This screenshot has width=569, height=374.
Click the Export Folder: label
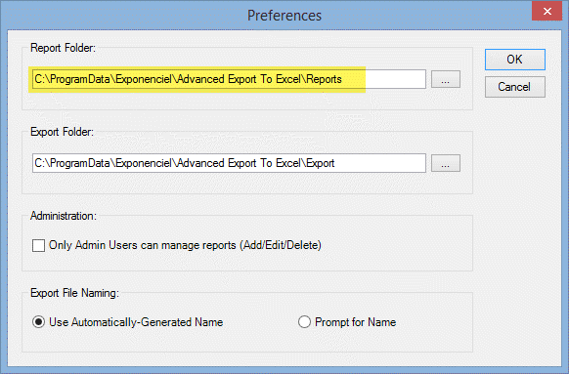pyautogui.click(x=62, y=132)
